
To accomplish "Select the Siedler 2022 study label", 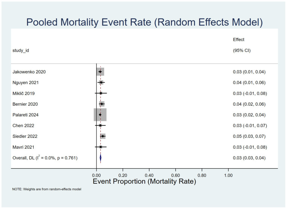I will (25, 136).
